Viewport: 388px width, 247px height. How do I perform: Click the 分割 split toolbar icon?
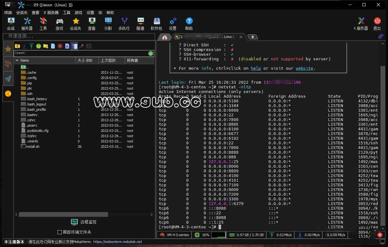[108, 24]
